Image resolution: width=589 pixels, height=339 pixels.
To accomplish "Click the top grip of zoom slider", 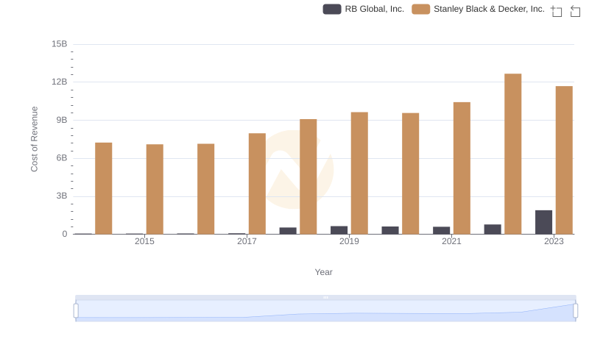I will (325, 297).
